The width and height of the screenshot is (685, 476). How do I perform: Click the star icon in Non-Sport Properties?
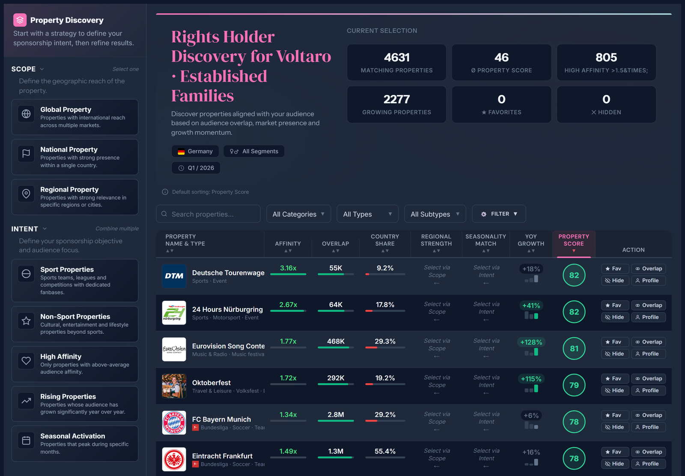pos(26,320)
